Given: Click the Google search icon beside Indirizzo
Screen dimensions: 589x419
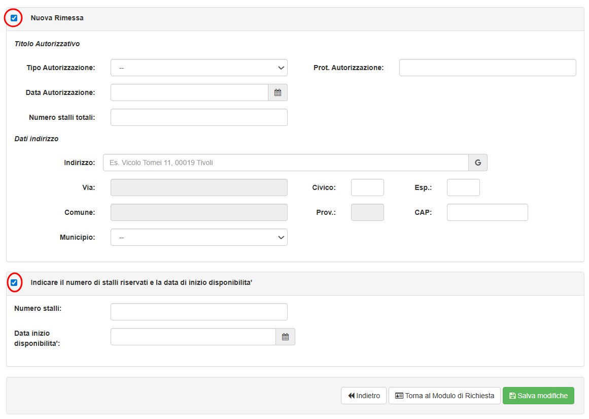Looking at the screenshot, I should (x=477, y=163).
